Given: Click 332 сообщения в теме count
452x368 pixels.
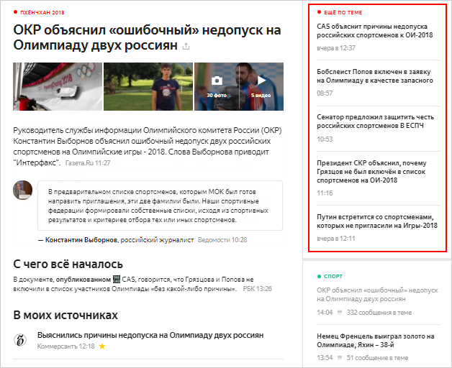Looking at the screenshot, I should coord(379,313).
